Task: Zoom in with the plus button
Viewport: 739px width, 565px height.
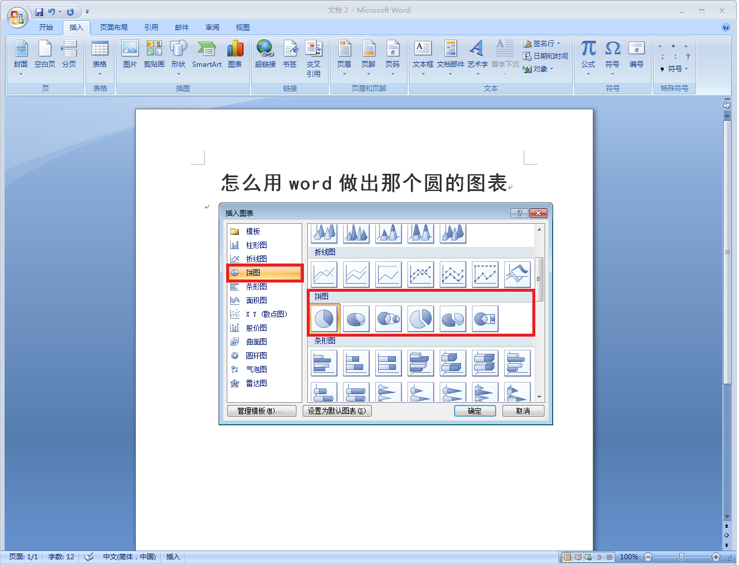Action: pos(716,557)
